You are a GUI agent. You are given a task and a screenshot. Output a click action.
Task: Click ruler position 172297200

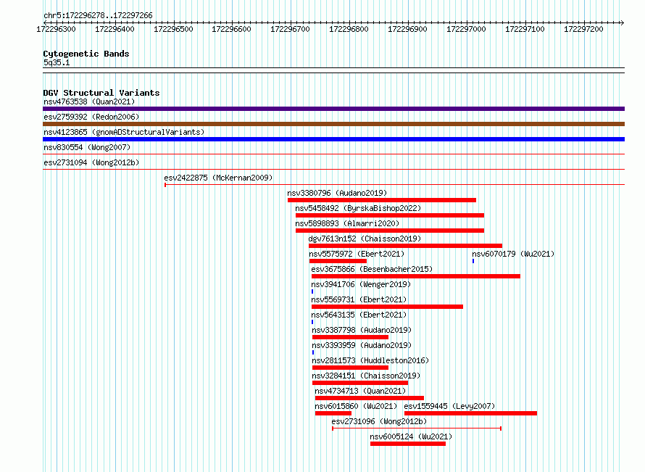[x=583, y=29]
